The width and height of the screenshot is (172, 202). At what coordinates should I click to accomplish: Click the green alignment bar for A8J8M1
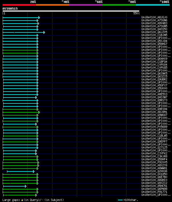pos(21,112)
